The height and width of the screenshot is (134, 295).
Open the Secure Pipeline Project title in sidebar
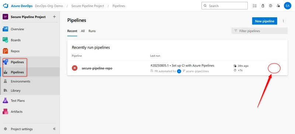pos(28,17)
